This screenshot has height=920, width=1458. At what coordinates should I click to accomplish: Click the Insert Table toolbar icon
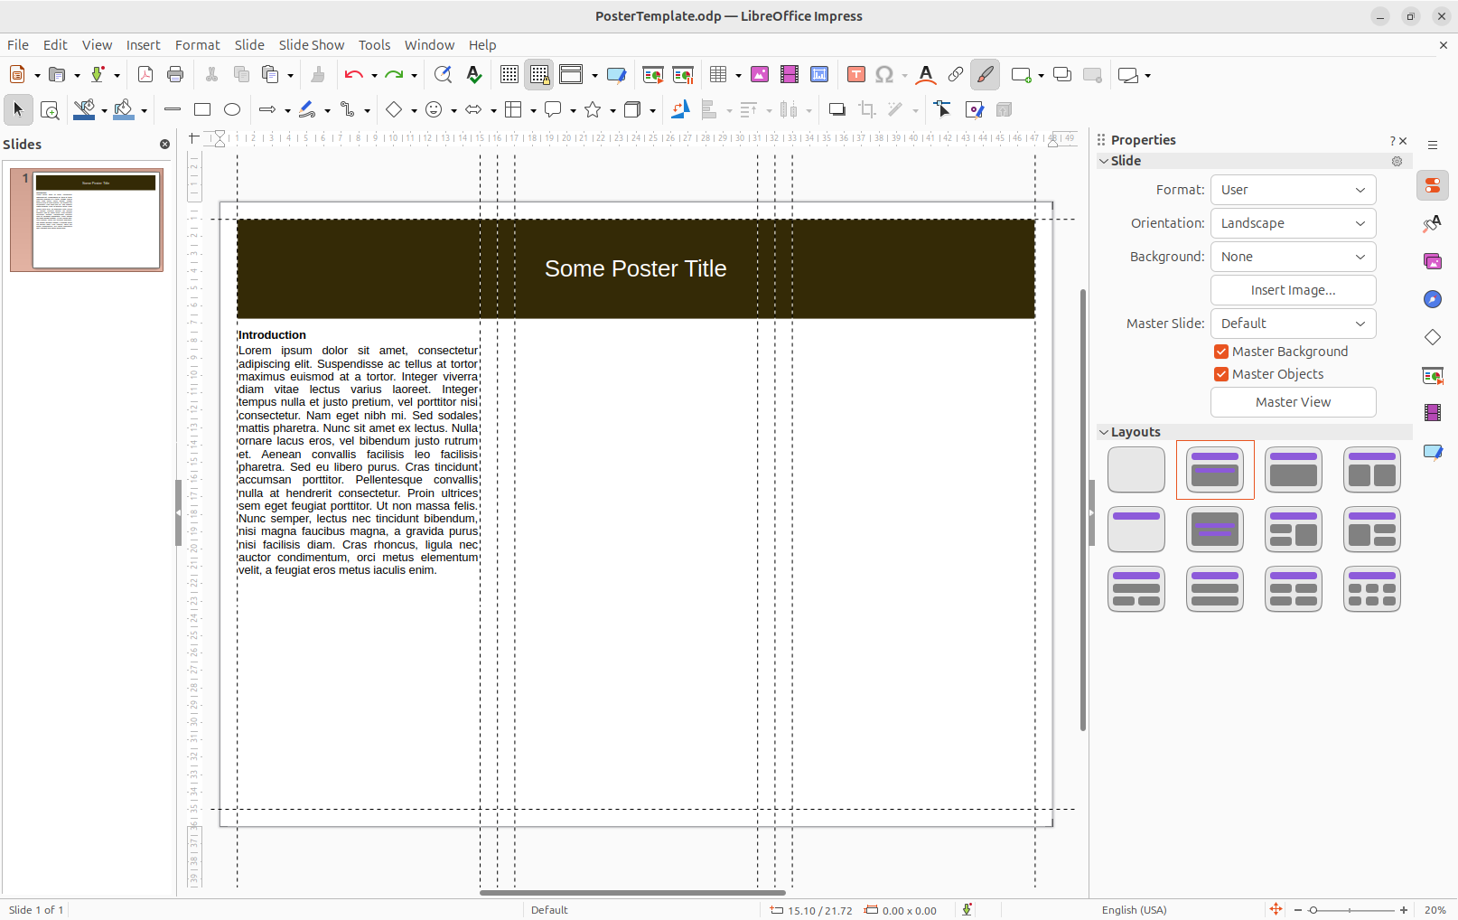[718, 75]
